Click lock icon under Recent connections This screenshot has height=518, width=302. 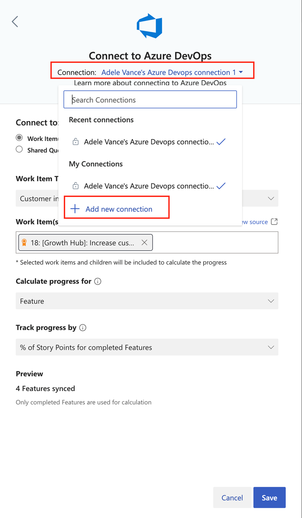[76, 142]
